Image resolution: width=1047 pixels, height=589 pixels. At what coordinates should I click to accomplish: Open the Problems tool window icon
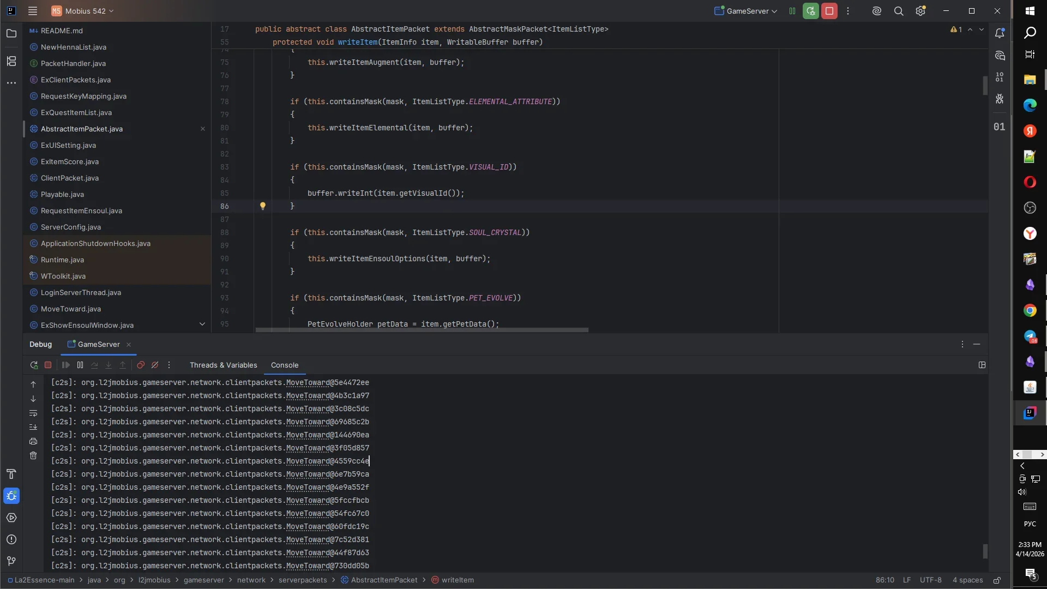(11, 539)
